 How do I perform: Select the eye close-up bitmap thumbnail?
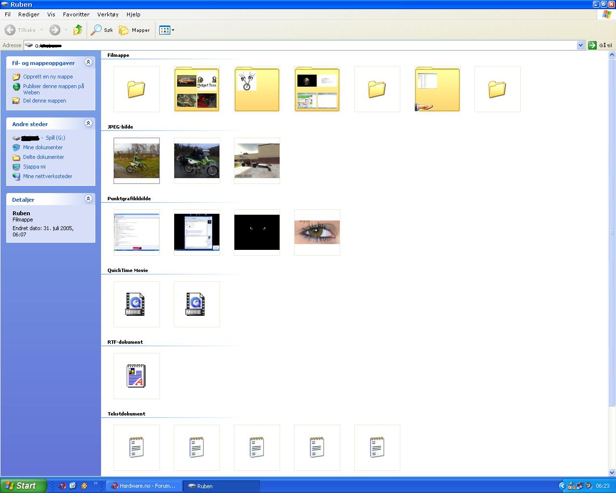317,232
